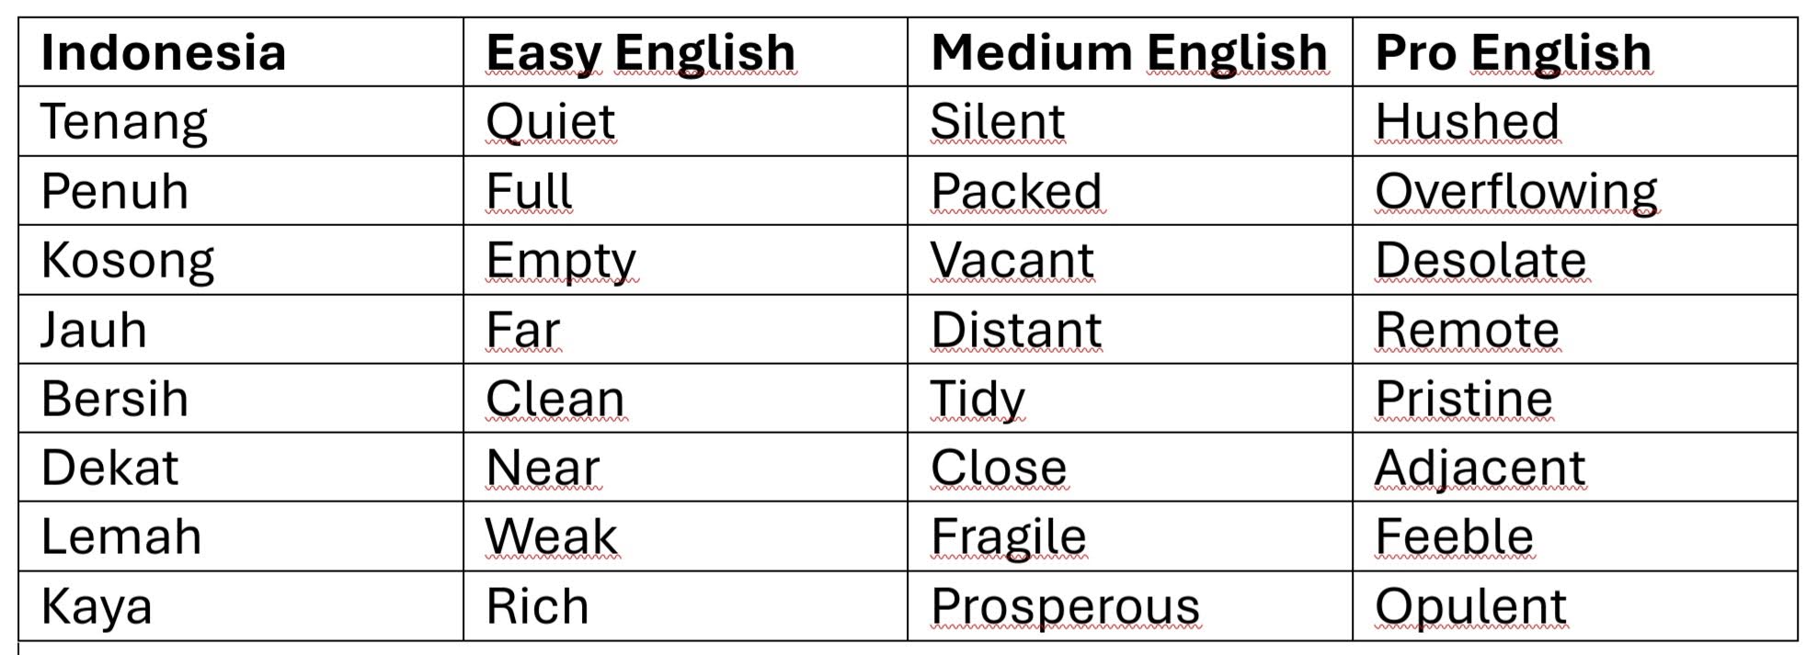
Task: Click the 'Pro English' header cell
Action: [1513, 52]
